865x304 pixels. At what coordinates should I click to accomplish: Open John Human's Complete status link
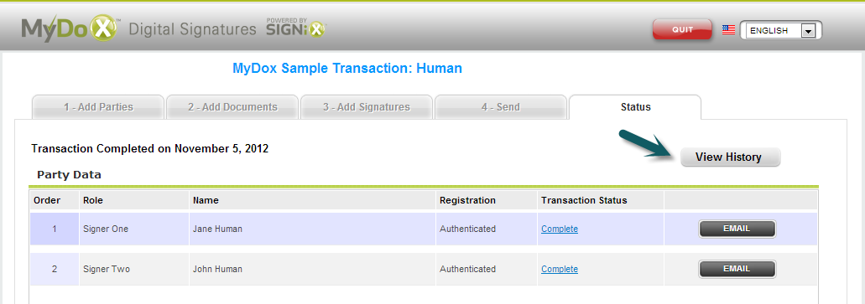(560, 270)
